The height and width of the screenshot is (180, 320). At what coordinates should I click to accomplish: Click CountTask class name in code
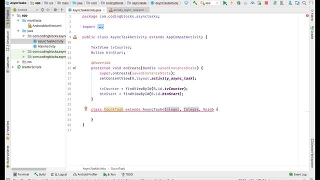[x=113, y=109]
